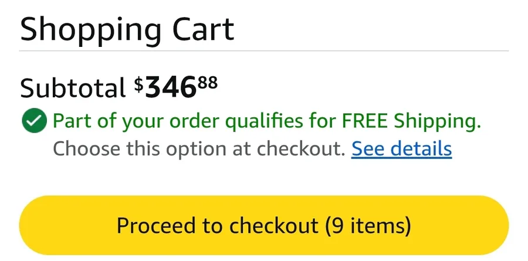Click the word 'details' in the blue link
This screenshot has height=261, width=528.
421,149
